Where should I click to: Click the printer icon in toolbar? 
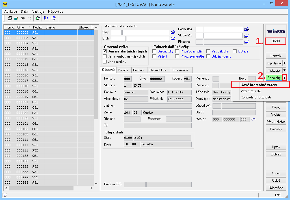pos(10,18)
